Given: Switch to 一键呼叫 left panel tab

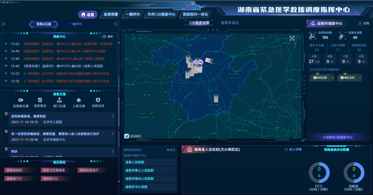Looking at the screenshot, I should pos(75,24).
